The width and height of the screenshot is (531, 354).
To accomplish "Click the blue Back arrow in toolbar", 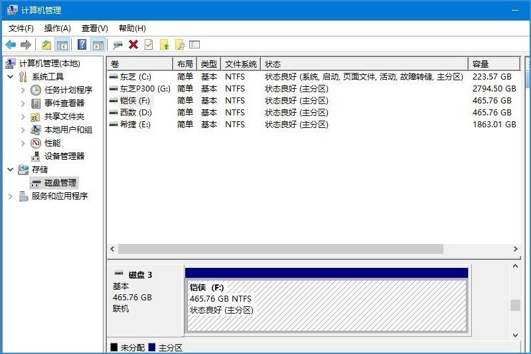I will pos(11,44).
